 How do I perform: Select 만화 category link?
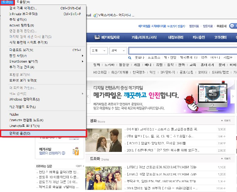[182, 65]
